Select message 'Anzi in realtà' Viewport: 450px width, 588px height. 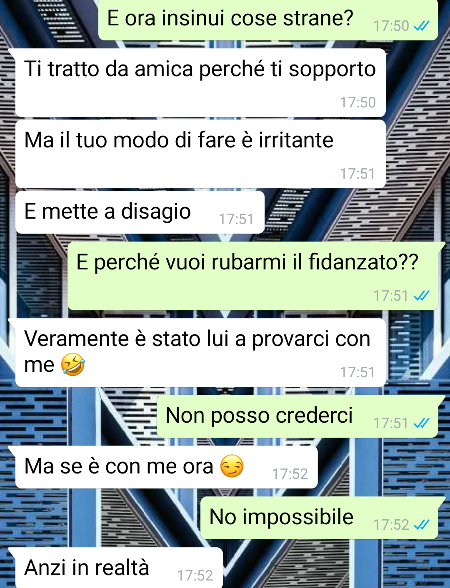[x=119, y=568]
